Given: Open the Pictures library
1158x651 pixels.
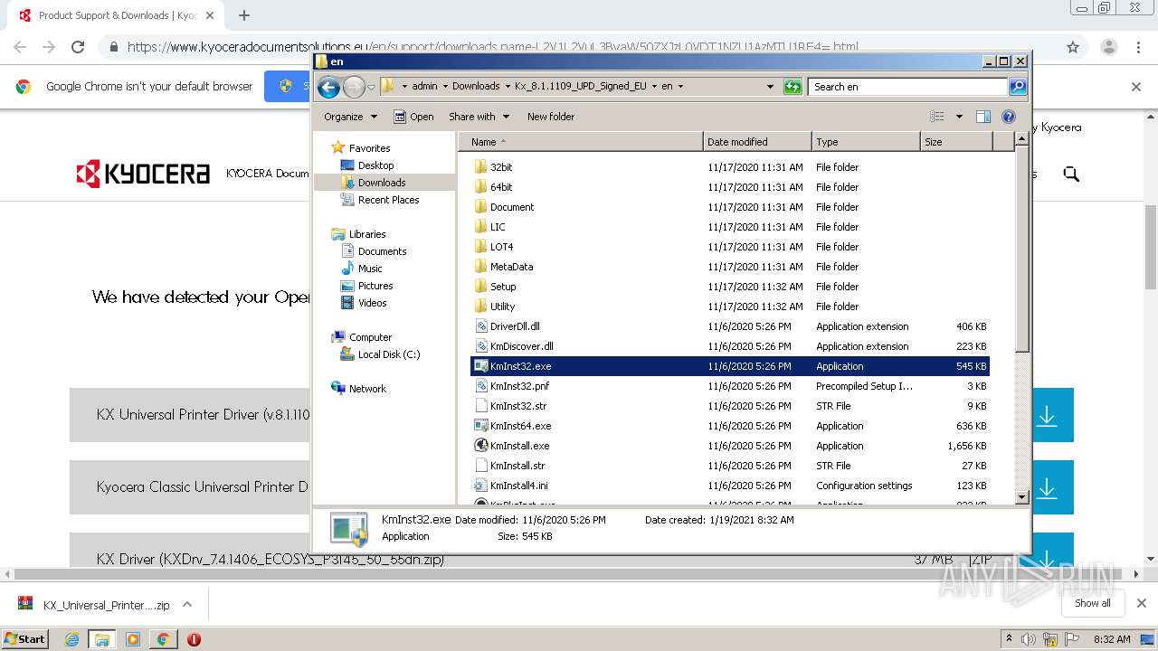Looking at the screenshot, I should tap(375, 286).
